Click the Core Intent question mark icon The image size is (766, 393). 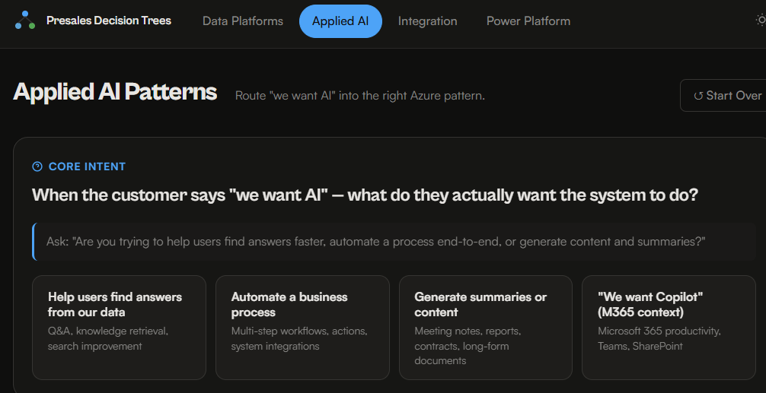point(37,166)
